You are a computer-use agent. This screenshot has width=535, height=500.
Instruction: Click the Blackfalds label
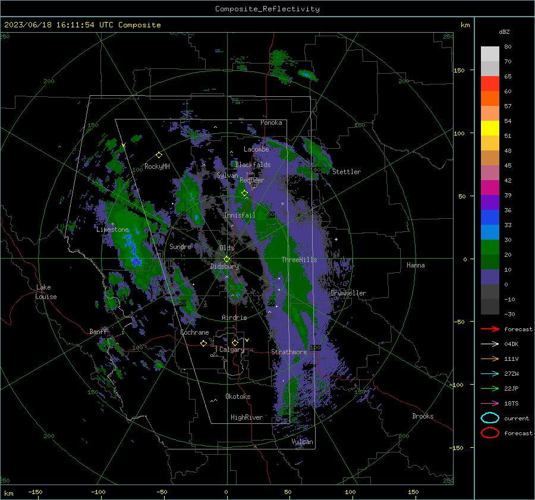coord(253,165)
